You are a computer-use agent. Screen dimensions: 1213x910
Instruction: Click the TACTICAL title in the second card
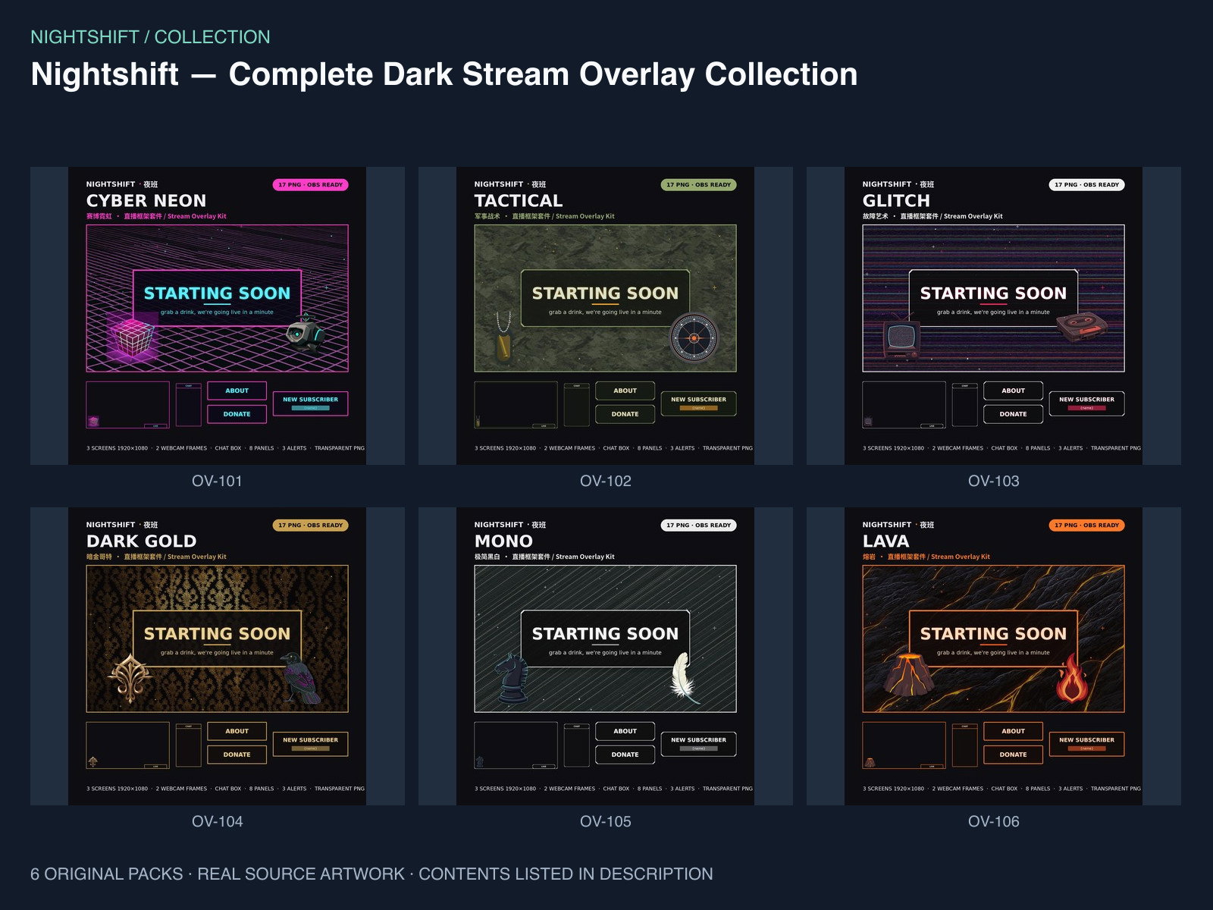click(x=519, y=201)
